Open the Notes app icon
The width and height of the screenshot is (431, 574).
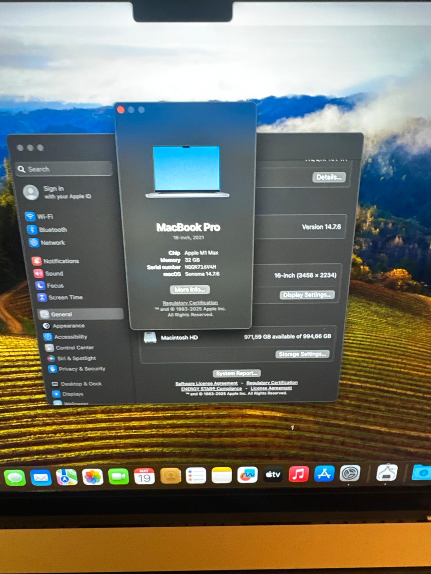pyautogui.click(x=221, y=475)
